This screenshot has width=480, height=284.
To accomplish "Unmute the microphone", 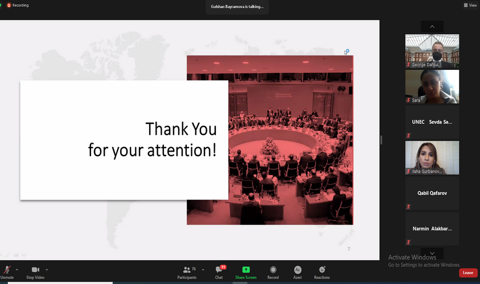I will tap(7, 272).
